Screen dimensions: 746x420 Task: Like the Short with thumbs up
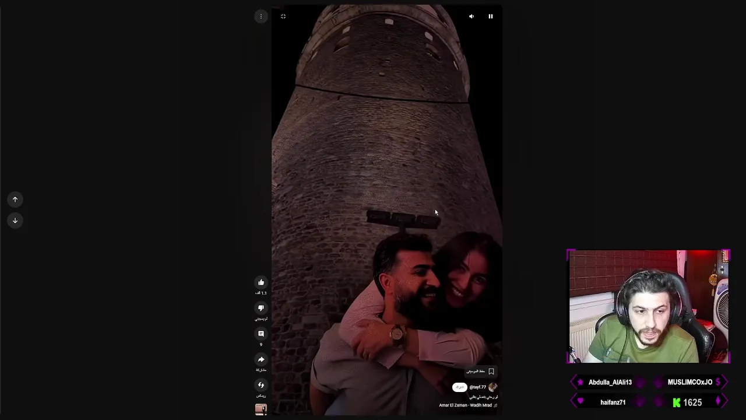pos(261,282)
